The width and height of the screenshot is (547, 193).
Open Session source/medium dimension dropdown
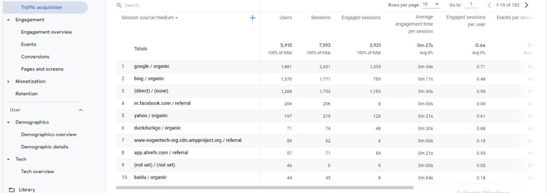point(150,18)
